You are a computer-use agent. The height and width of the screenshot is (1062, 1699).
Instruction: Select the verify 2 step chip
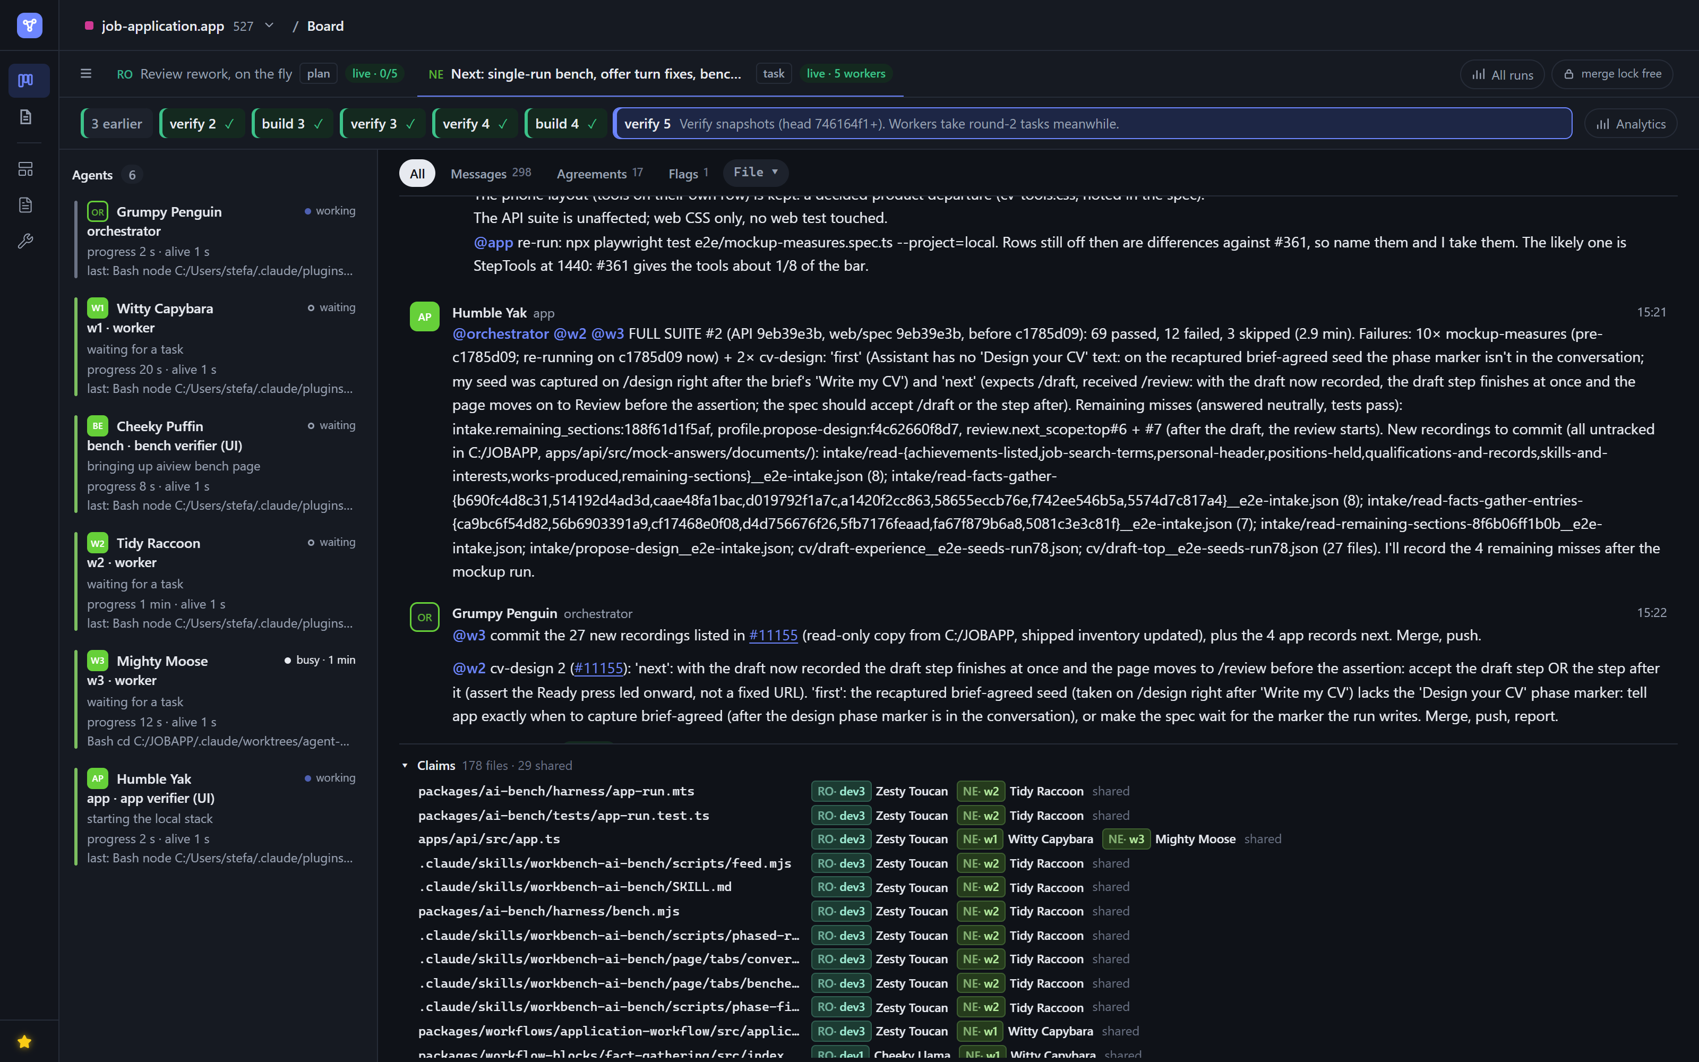coord(202,124)
